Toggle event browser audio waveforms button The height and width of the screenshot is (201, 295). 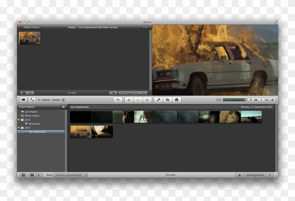(x=239, y=175)
